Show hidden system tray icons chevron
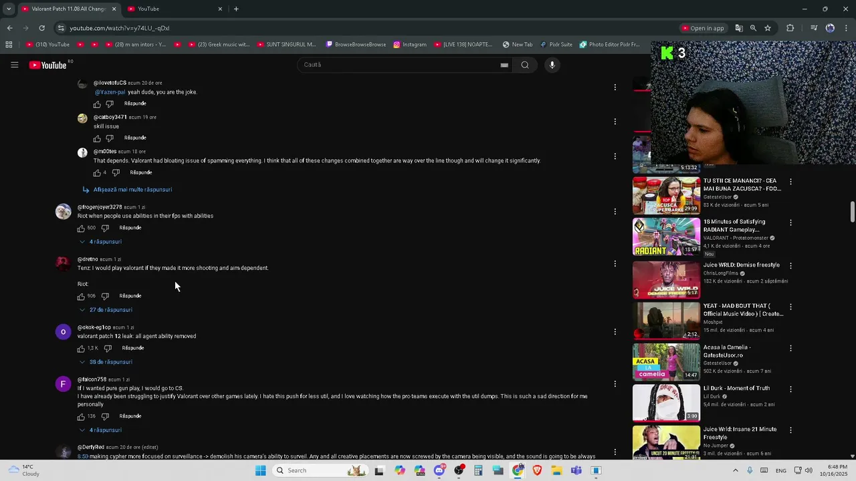This screenshot has height=481, width=856. tap(735, 470)
